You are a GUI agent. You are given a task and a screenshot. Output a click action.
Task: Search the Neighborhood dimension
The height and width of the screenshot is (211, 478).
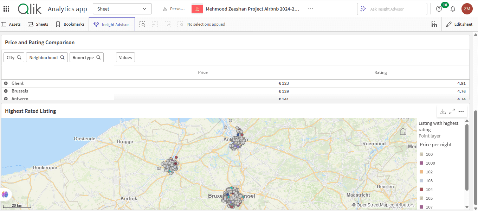coord(47,57)
